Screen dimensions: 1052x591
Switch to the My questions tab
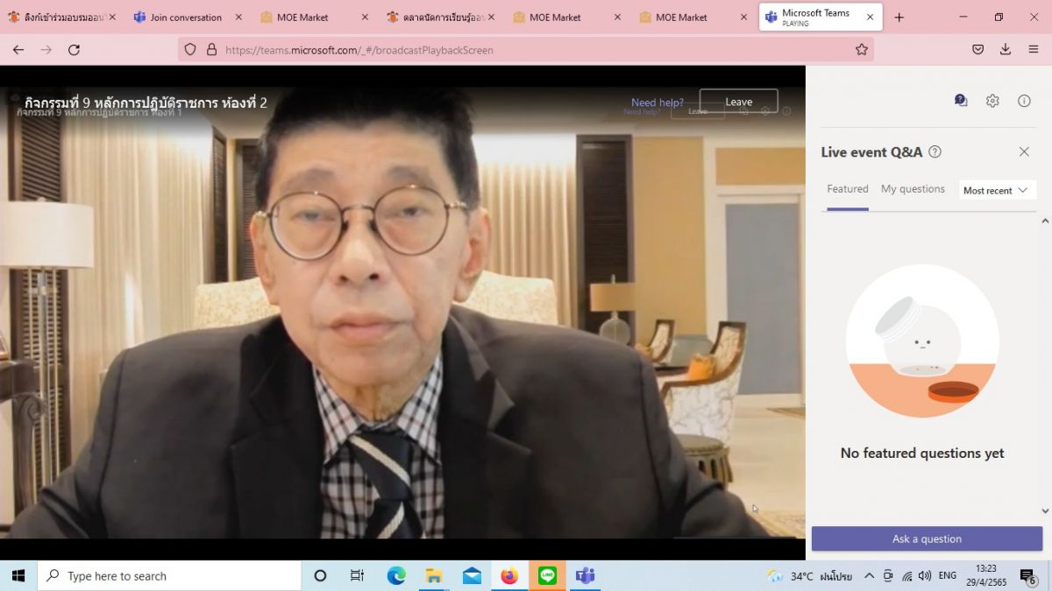click(913, 189)
